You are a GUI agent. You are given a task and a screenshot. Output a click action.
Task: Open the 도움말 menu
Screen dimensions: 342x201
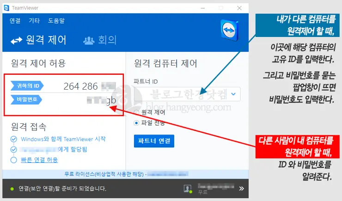point(56,21)
